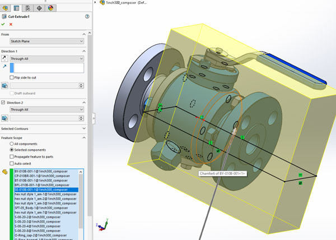Open the DisplayManager appearance tab

pos(51,7)
